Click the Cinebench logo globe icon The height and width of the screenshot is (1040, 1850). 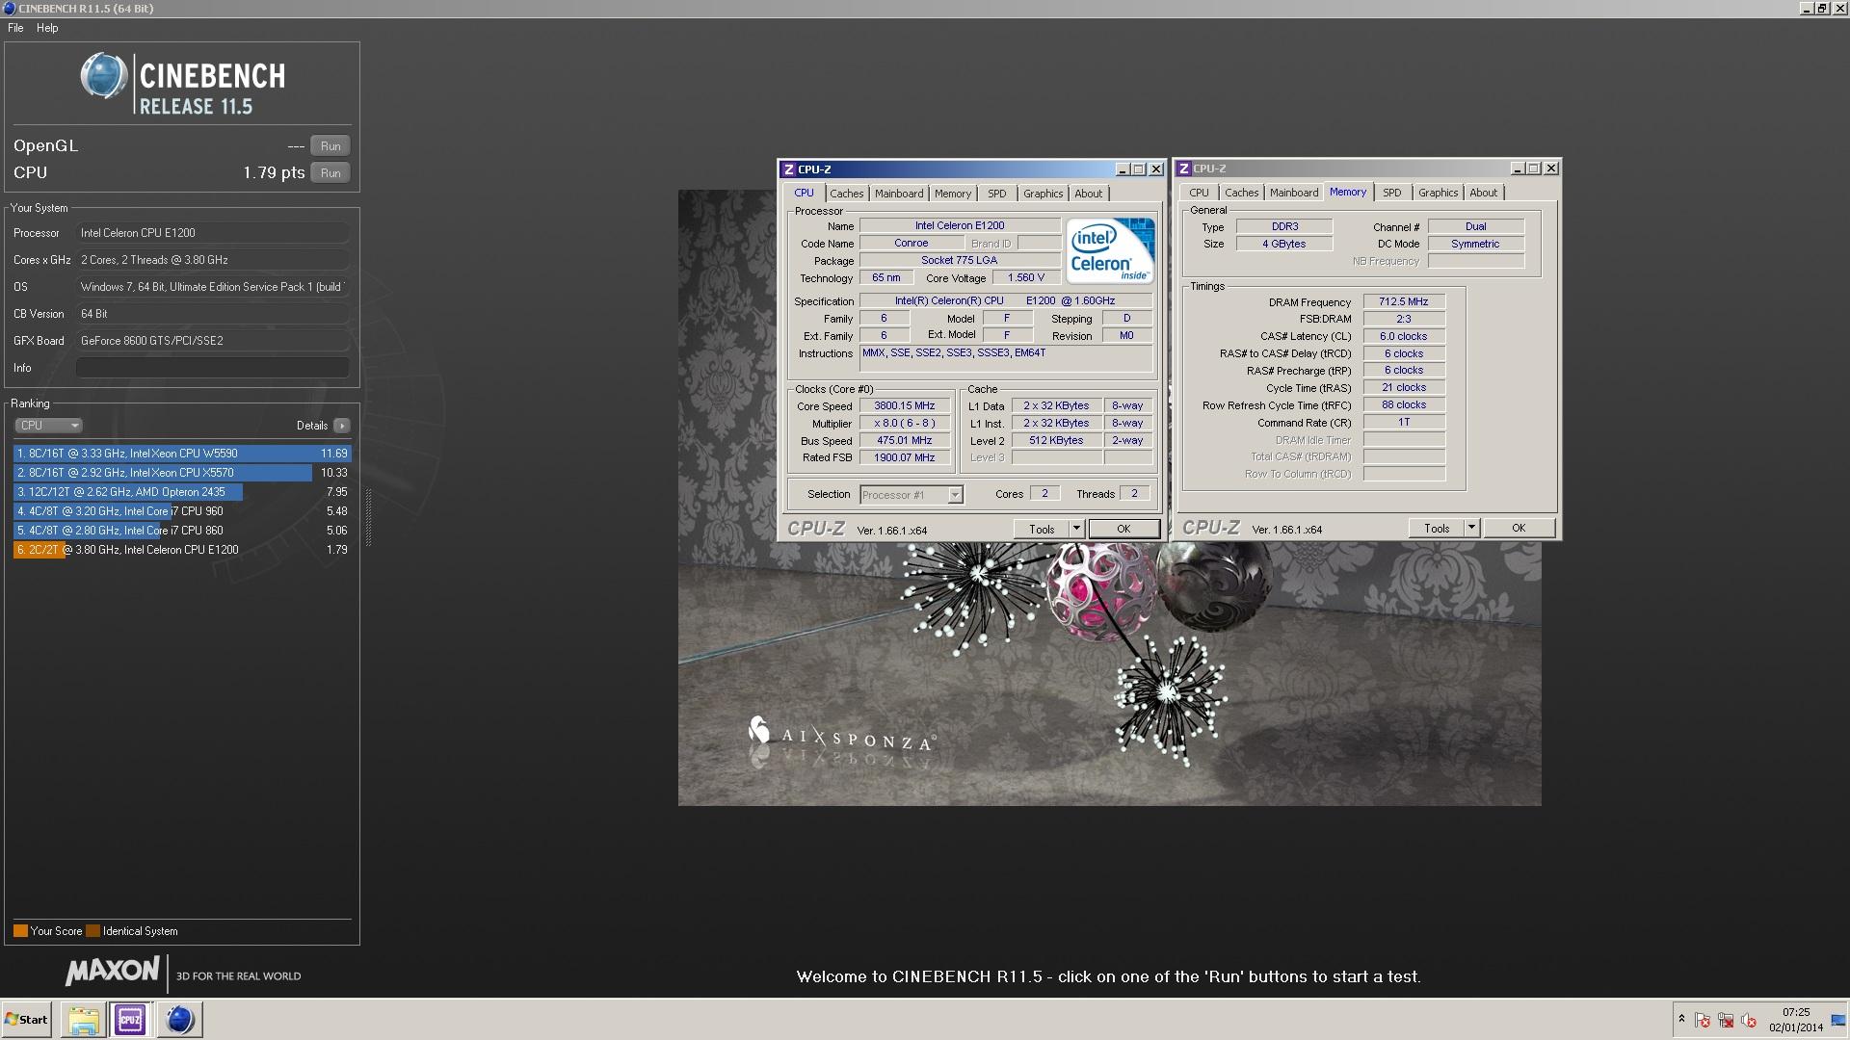click(104, 77)
